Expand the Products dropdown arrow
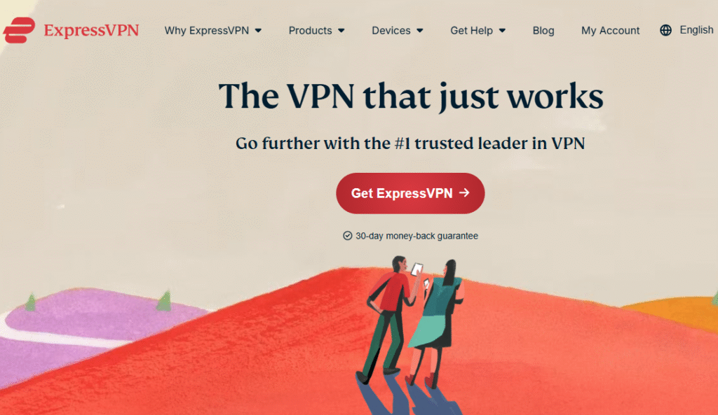This screenshot has width=718, height=415. click(341, 31)
